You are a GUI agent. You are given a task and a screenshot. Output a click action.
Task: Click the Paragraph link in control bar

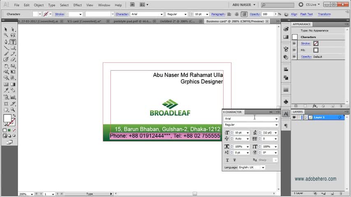[218, 14]
